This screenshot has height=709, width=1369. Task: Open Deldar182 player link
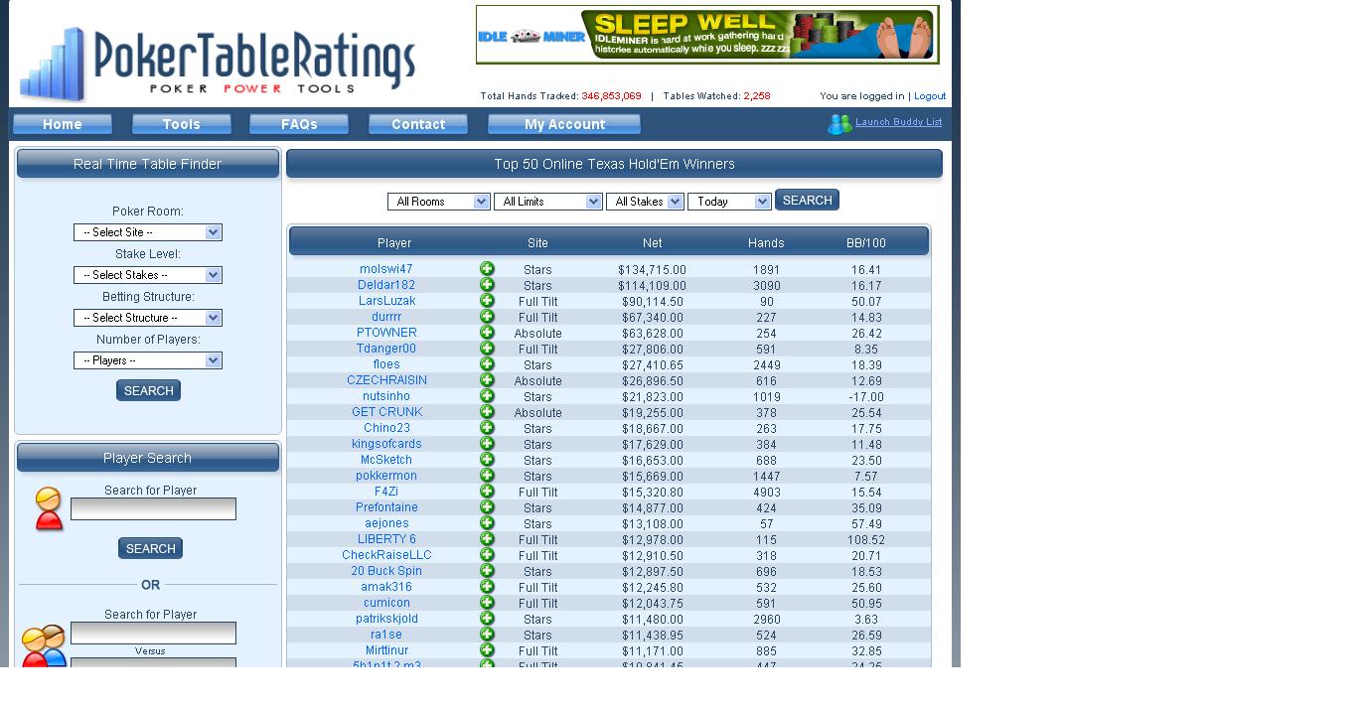386,285
